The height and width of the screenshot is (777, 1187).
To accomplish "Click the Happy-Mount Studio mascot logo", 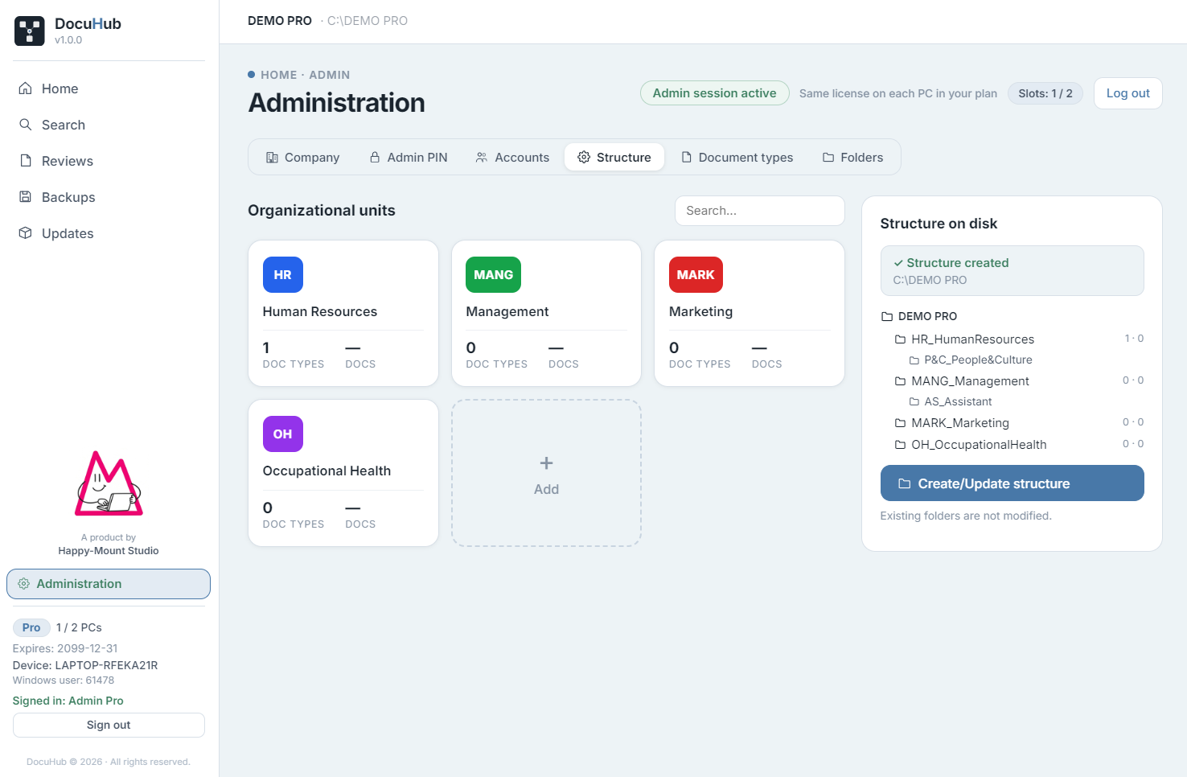I will click(x=109, y=483).
